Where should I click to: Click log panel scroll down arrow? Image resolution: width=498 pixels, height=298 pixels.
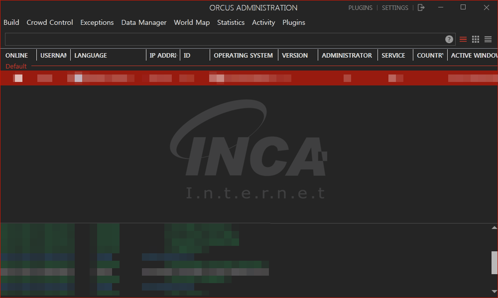[x=494, y=292]
